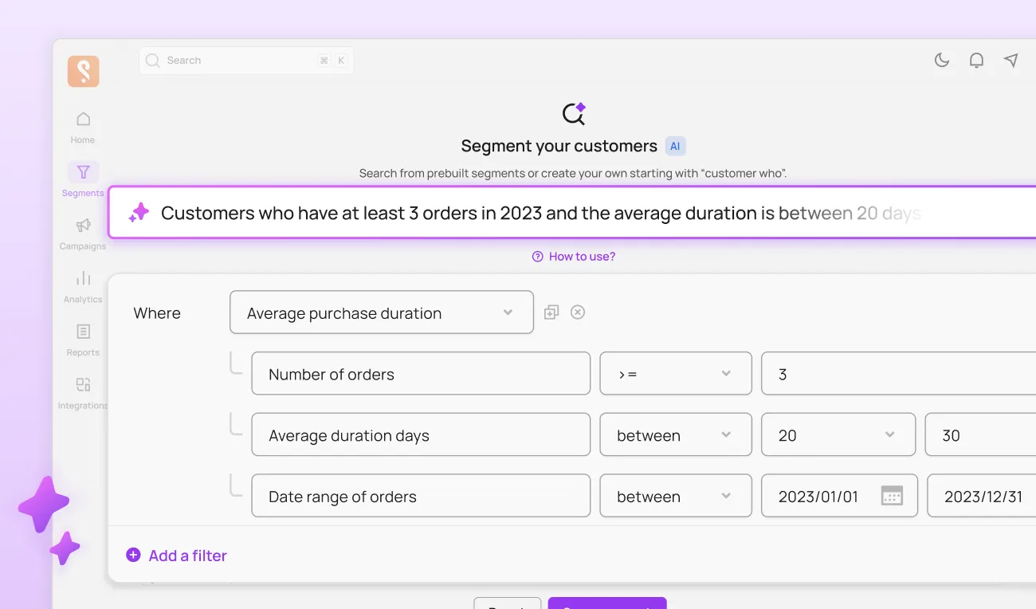Open the calendar icon on the start date

(x=892, y=495)
